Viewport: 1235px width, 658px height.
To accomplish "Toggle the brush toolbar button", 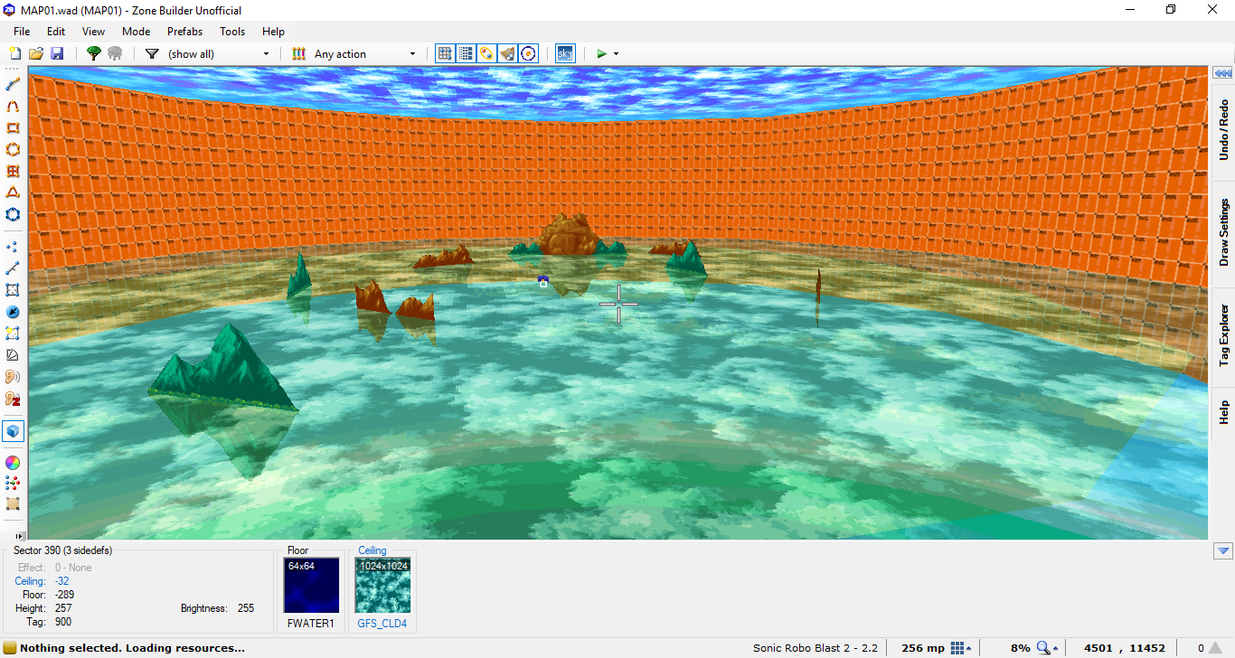I will point(507,54).
